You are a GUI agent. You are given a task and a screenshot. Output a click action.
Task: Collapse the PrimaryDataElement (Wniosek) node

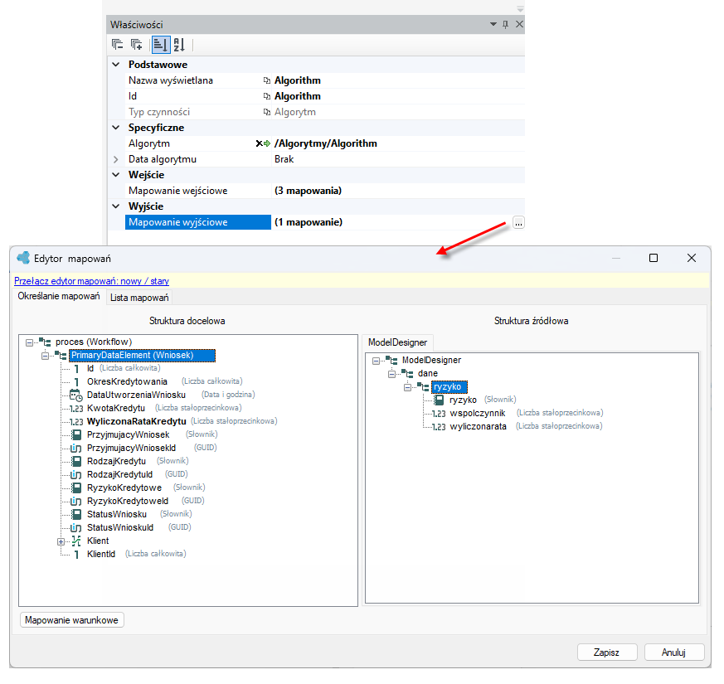pos(46,356)
